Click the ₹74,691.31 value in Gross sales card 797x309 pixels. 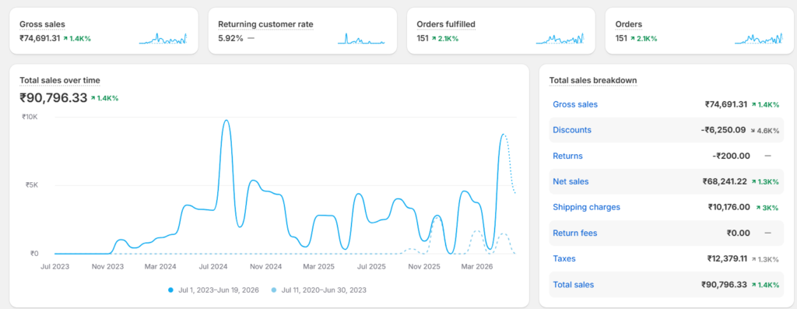pyautogui.click(x=40, y=38)
